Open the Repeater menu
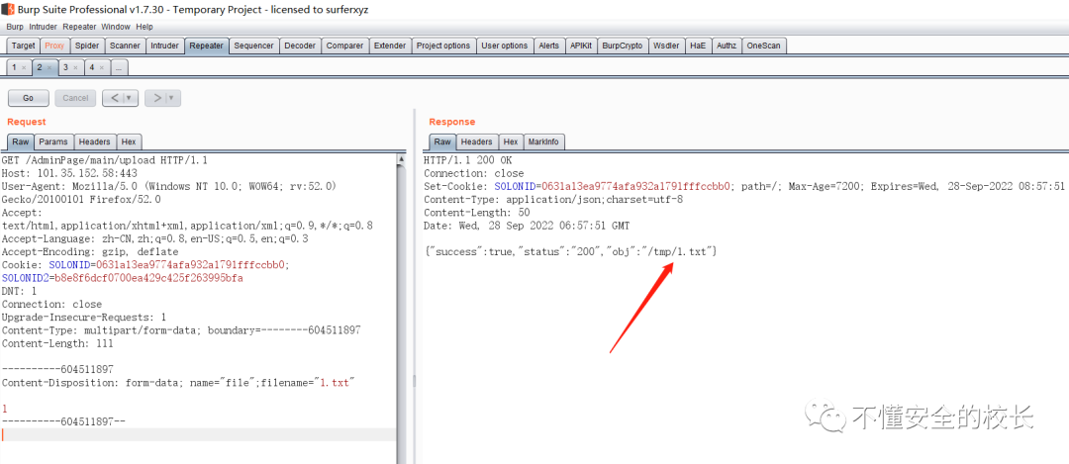 tap(80, 27)
